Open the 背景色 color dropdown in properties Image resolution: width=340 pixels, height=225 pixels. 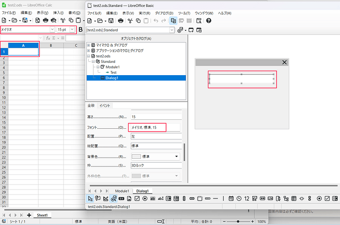pos(176,156)
